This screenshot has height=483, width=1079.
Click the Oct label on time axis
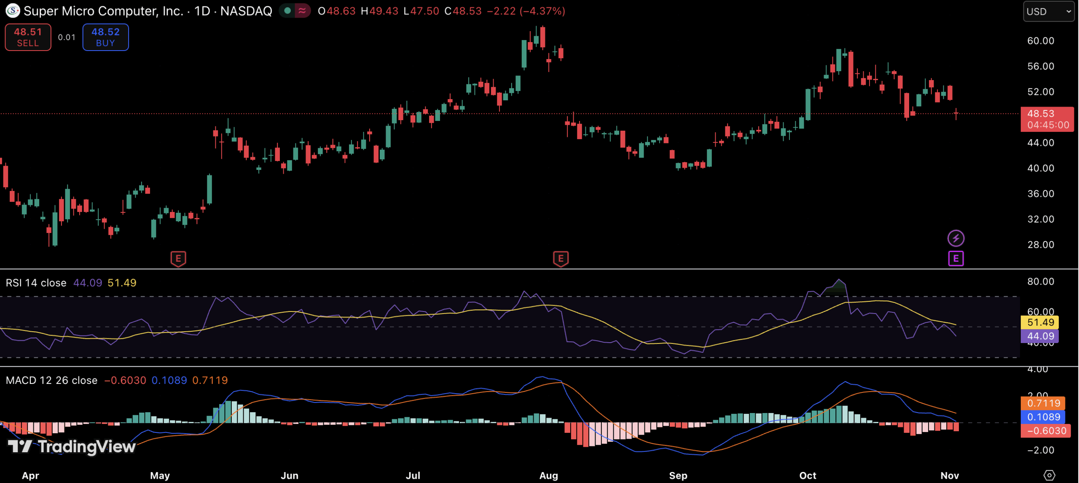pos(808,475)
